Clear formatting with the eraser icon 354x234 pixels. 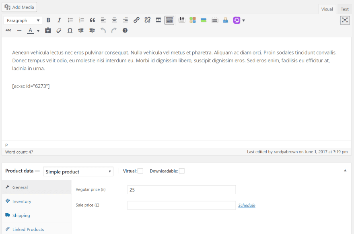pyautogui.click(x=59, y=31)
